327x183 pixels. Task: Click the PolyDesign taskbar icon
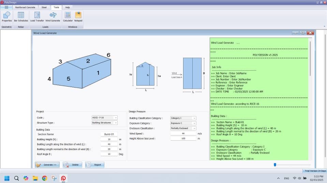(x=63, y=178)
